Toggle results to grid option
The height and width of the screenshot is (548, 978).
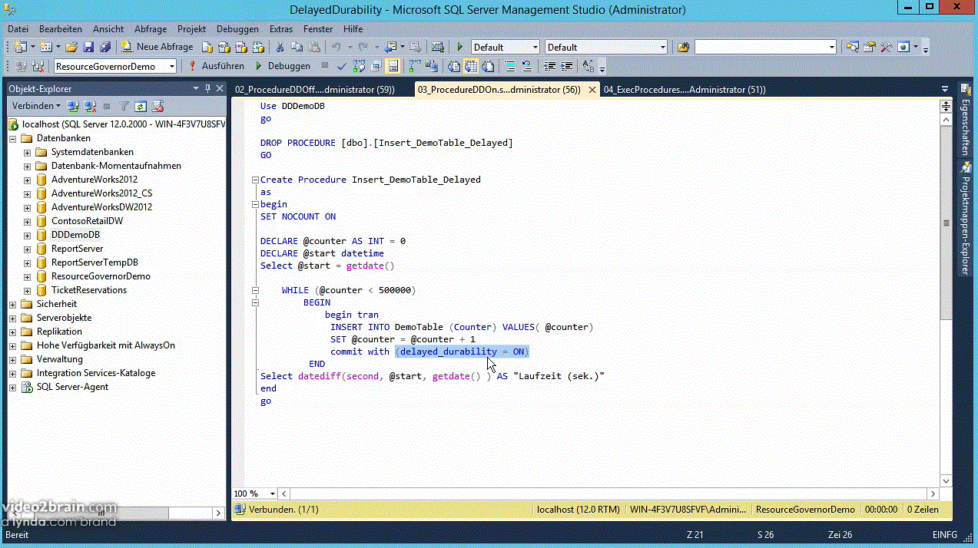[x=469, y=66]
